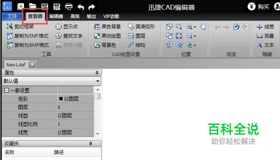Click the second-row windows icon in 位置 group
Viewport: 280px width, 160px height.
(x=169, y=36)
